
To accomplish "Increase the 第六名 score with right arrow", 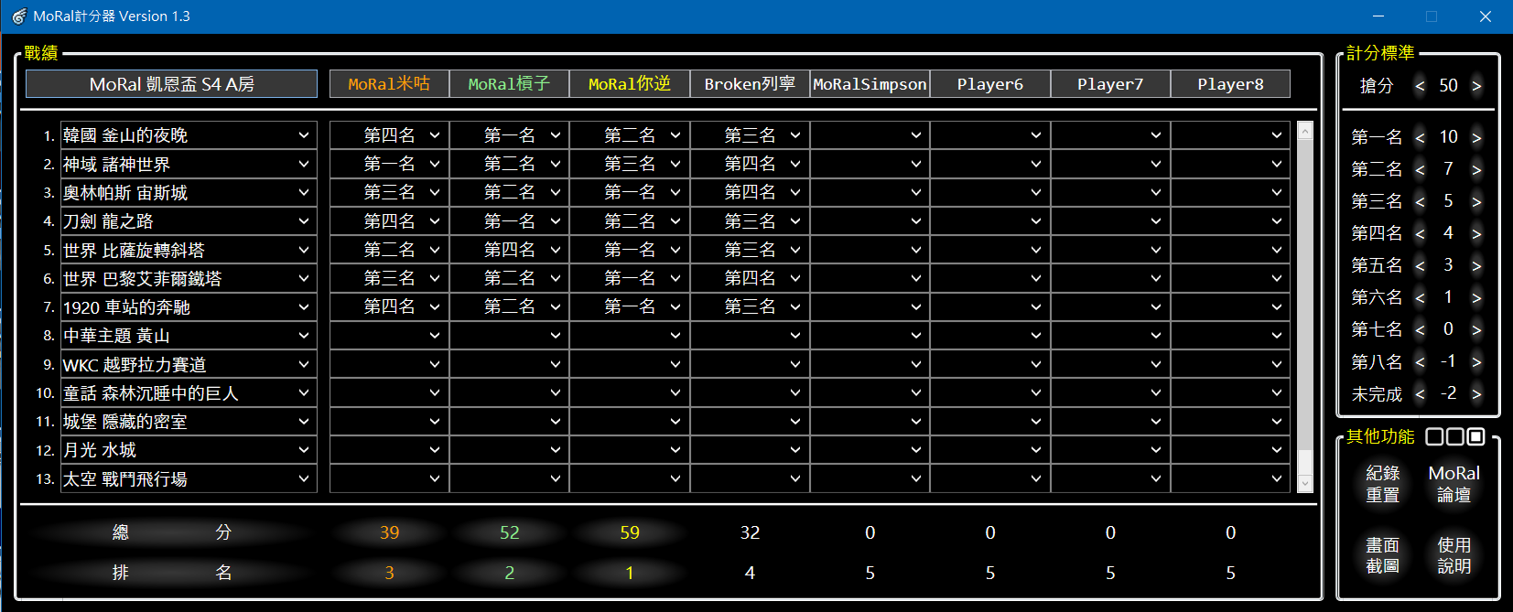I will click(1476, 298).
